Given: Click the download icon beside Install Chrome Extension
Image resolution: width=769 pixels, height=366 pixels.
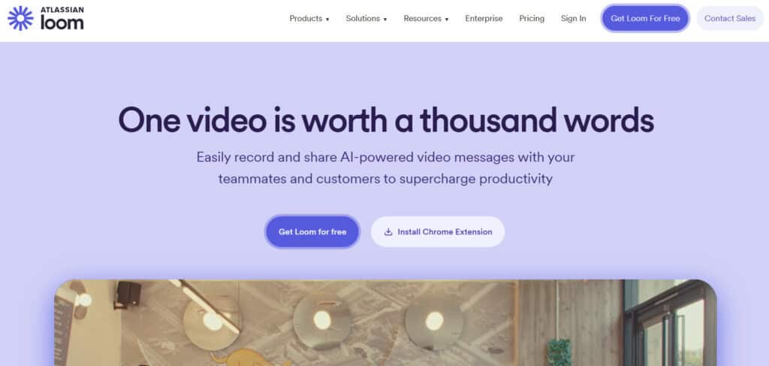Looking at the screenshot, I should [x=388, y=232].
